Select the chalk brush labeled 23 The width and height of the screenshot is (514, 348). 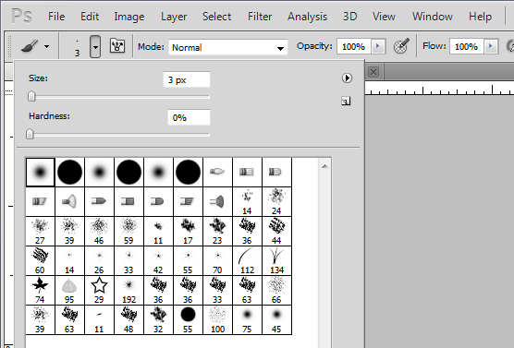tap(217, 231)
